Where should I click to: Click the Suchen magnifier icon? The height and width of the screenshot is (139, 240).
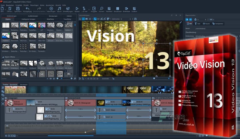tap(101, 9)
